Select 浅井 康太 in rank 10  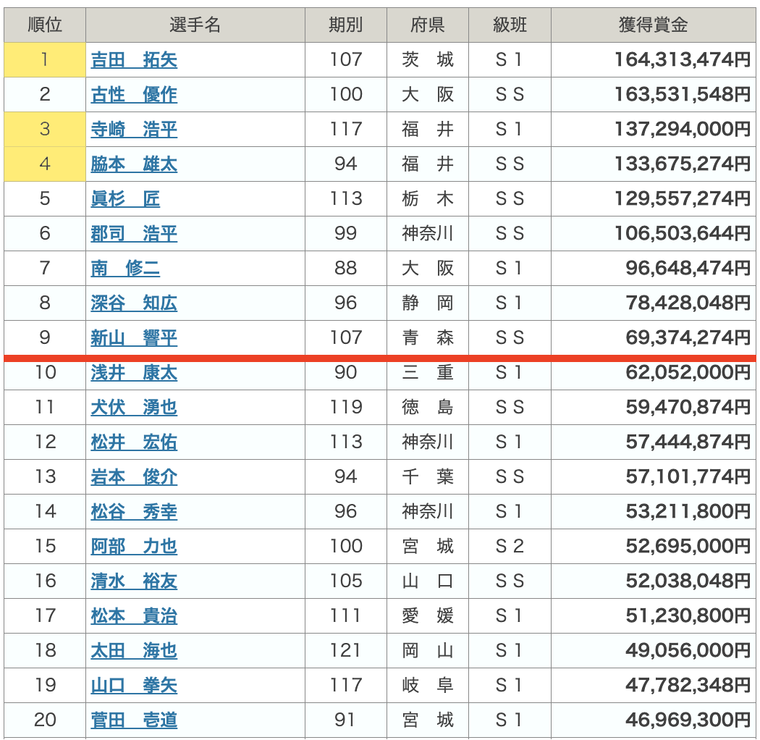pyautogui.click(x=134, y=373)
